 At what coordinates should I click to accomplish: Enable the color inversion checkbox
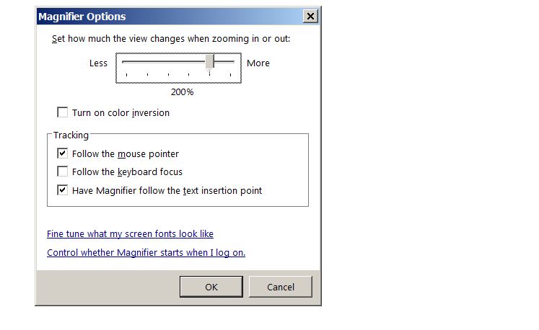63,113
